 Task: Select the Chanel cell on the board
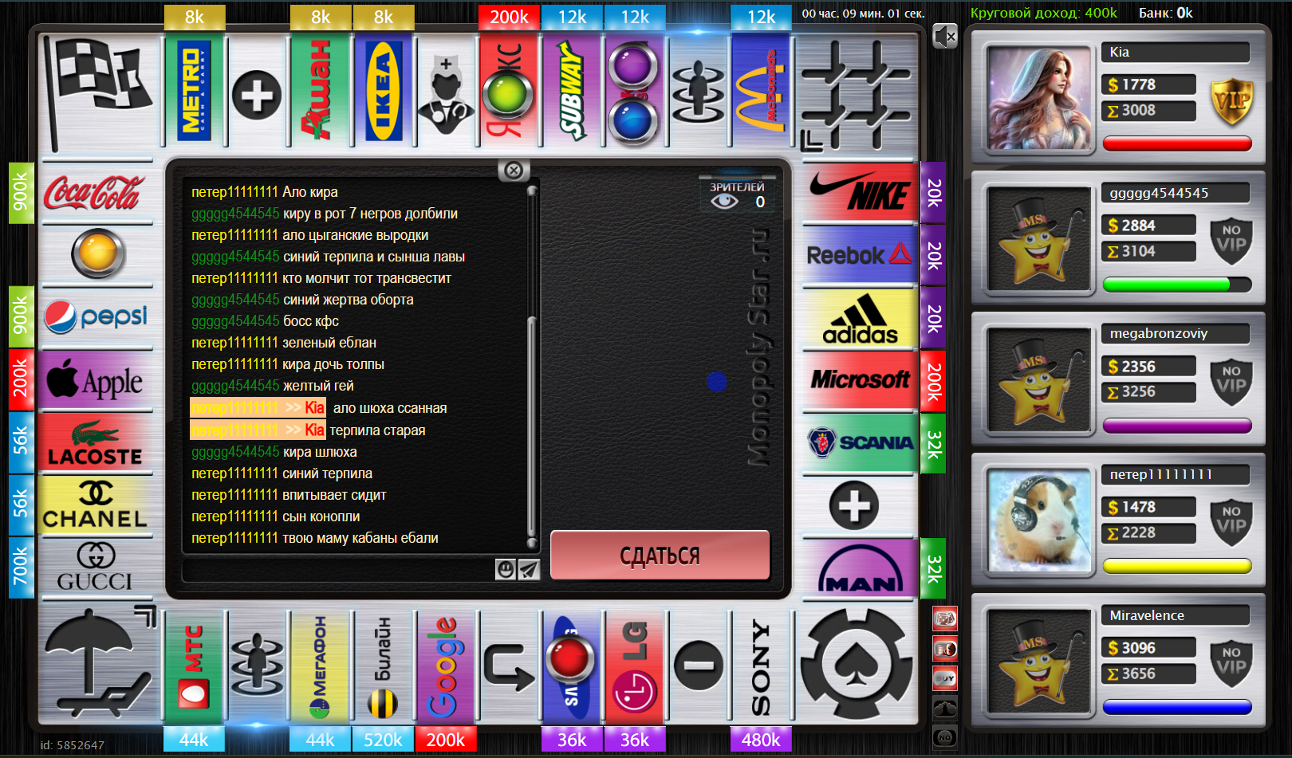[97, 505]
